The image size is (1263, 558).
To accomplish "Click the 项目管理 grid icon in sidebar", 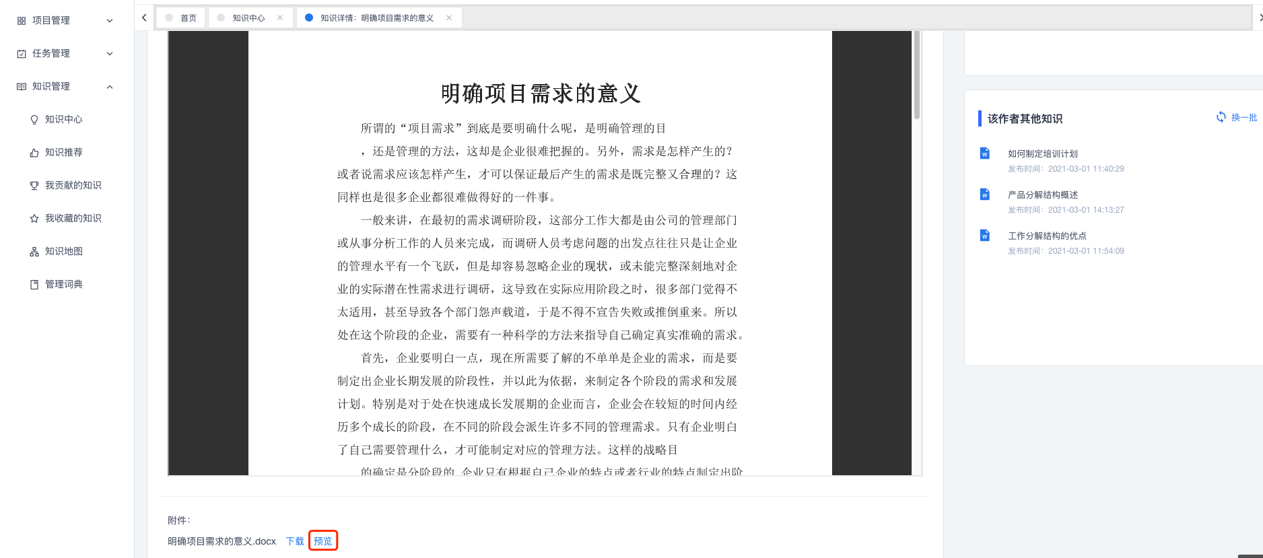I will point(22,21).
